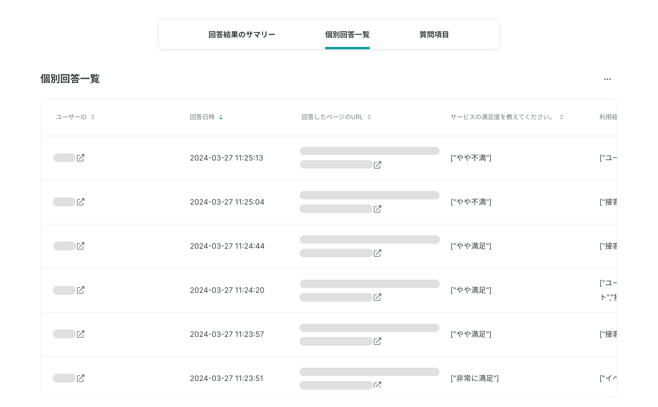
Task: Open the three-dot more options menu
Action: 607,79
